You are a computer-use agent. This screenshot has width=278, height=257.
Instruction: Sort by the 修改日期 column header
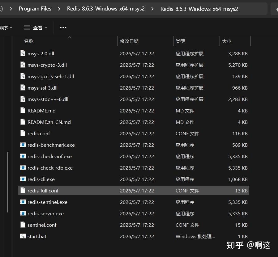(129, 41)
